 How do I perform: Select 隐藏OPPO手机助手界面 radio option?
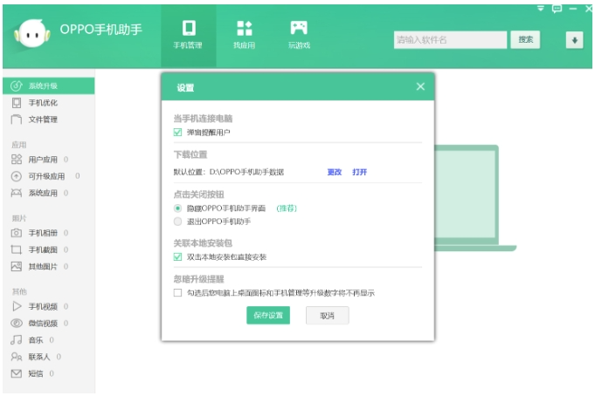coord(178,208)
